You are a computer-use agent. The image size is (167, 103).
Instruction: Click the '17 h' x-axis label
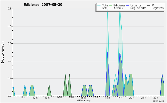(x=95, y=97)
